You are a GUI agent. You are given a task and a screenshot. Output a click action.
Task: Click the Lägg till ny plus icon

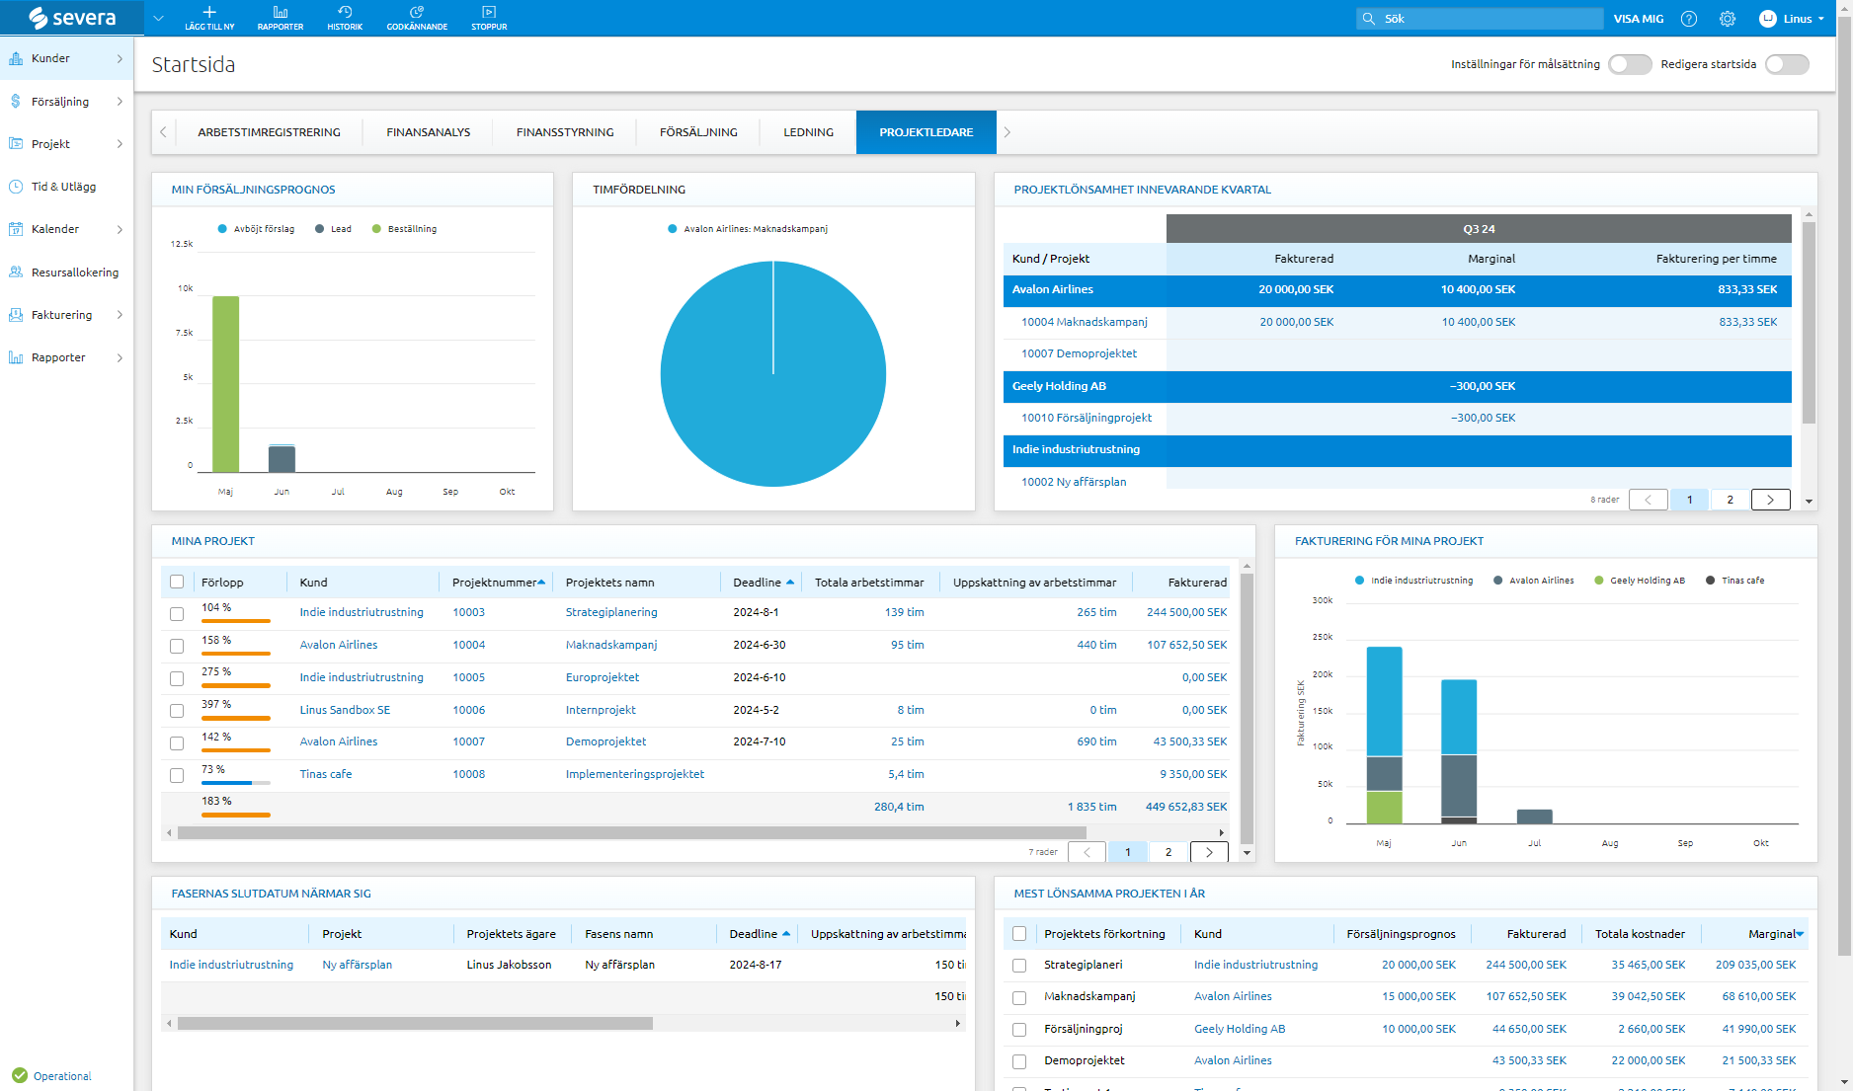tap(209, 13)
